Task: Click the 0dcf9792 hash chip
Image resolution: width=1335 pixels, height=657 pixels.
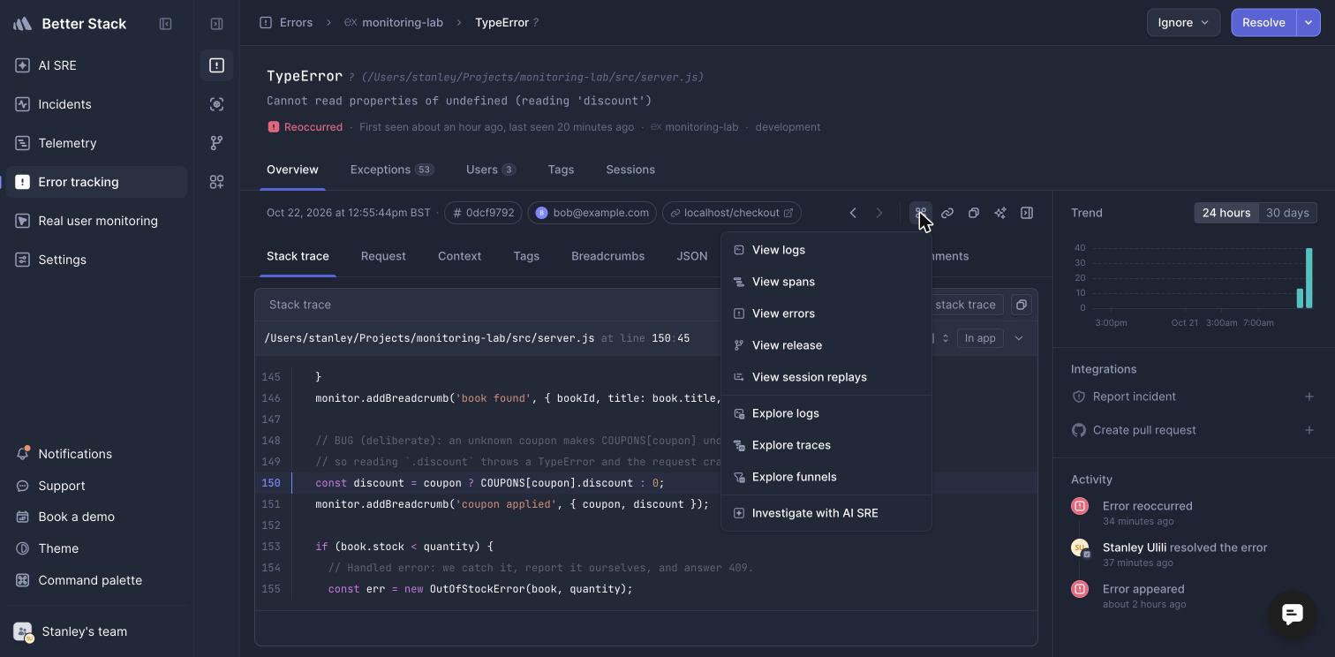Action: (x=482, y=213)
